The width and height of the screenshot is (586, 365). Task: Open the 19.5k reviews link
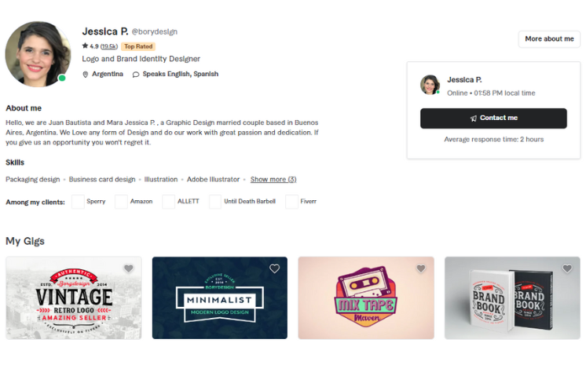tap(108, 46)
